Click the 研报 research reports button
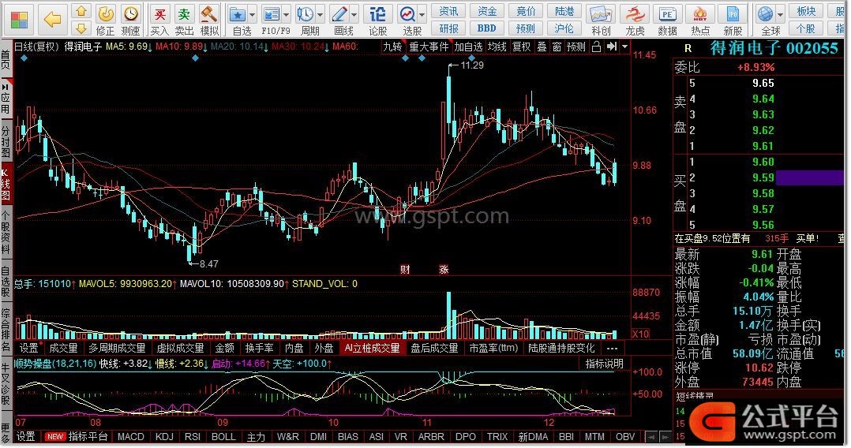Viewport: 851px width, 448px height. [x=448, y=28]
